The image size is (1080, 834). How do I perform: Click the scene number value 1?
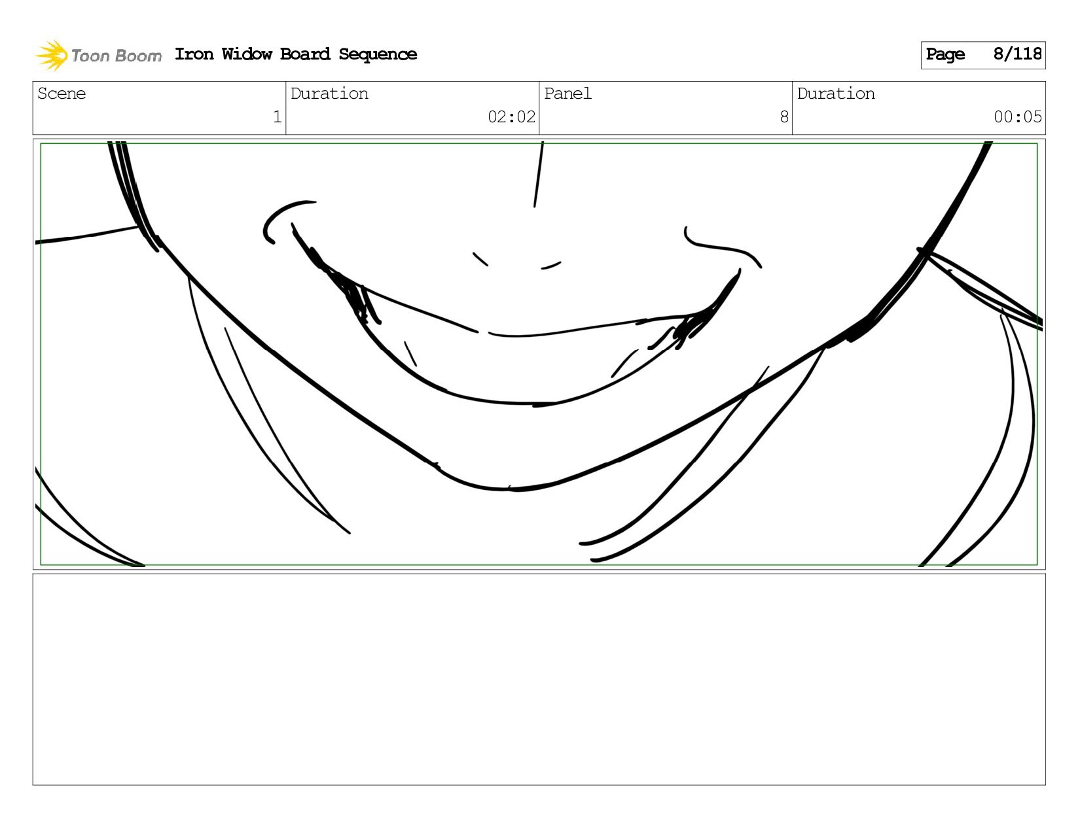pos(278,117)
